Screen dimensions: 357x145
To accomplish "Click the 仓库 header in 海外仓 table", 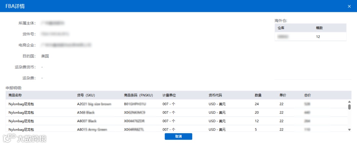I will 281,28.
